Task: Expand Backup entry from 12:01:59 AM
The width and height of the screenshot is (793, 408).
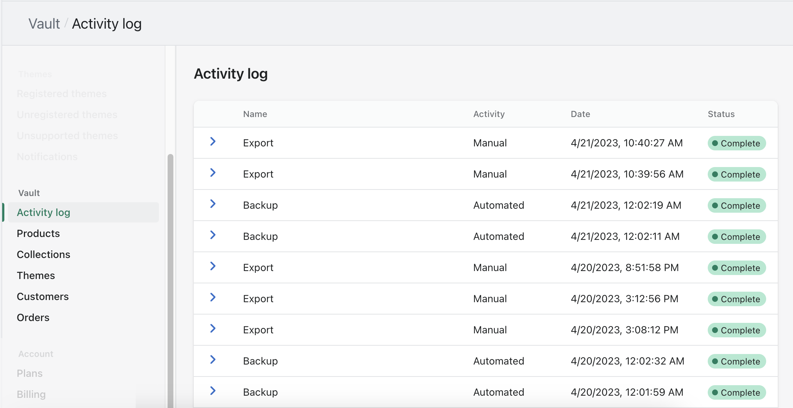Action: (x=213, y=391)
